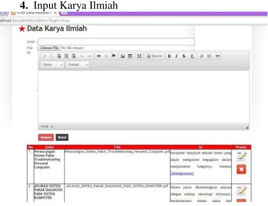Toggle italic formatting
Viewport: 268px width, 206px height.
click(x=176, y=56)
